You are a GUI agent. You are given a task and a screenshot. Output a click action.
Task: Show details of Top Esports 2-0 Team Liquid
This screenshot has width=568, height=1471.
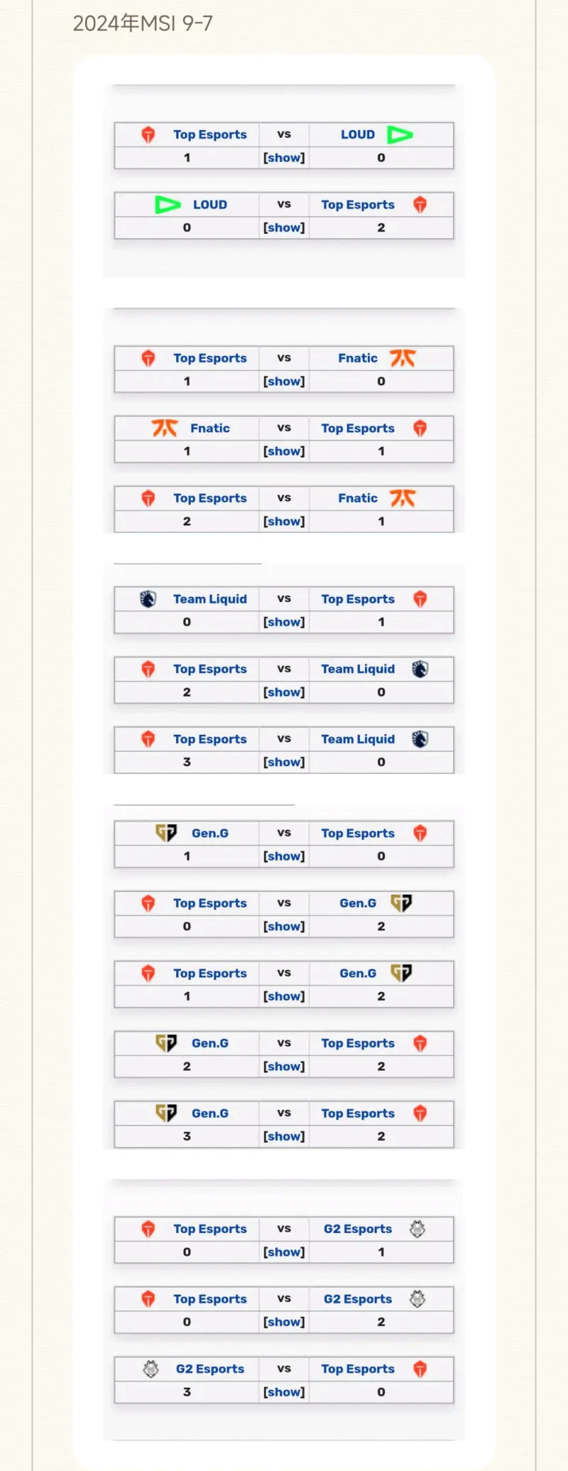click(284, 692)
